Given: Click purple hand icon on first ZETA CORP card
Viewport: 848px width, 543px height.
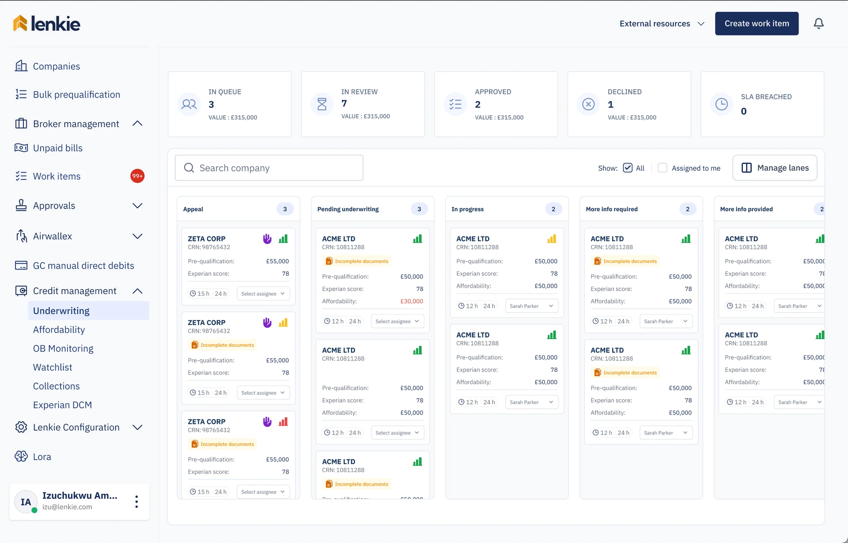Looking at the screenshot, I should click(x=267, y=239).
